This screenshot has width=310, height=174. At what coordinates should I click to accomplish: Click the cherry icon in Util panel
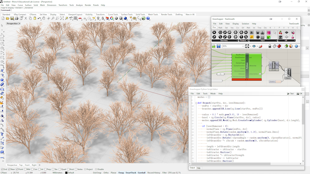pos(281,32)
